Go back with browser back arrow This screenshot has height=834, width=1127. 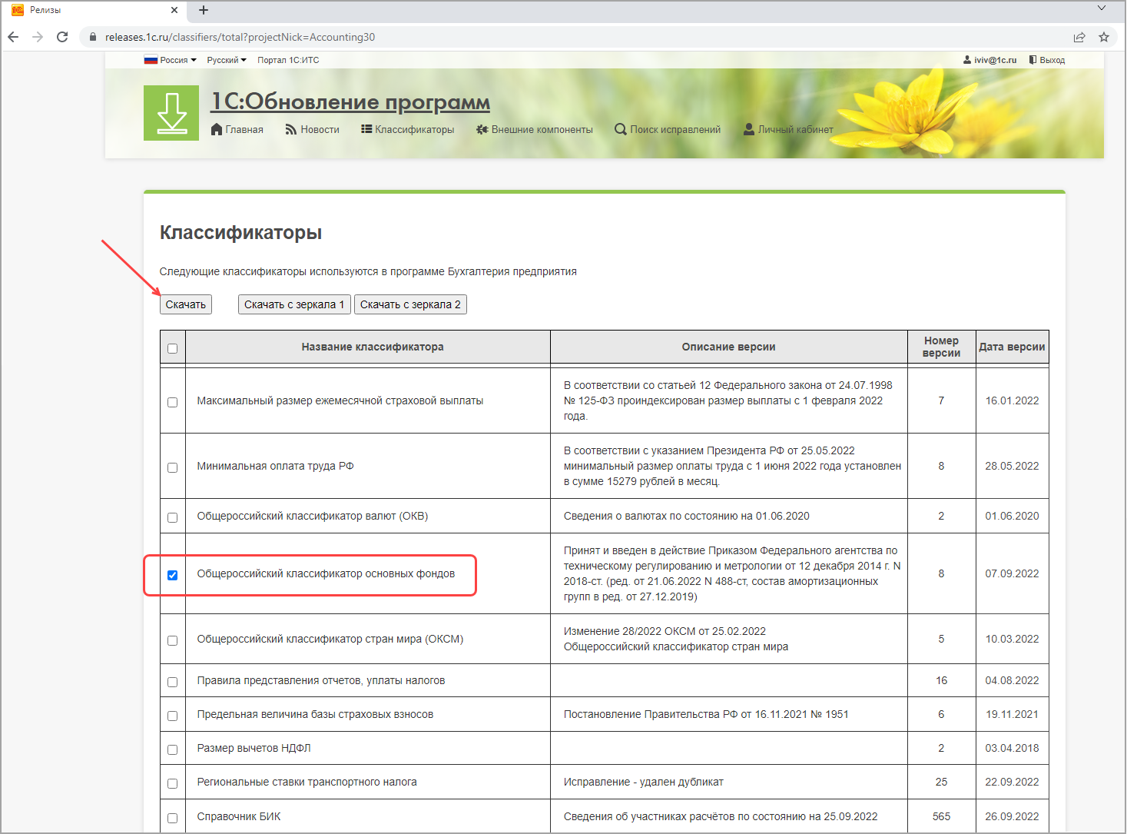[x=13, y=37]
